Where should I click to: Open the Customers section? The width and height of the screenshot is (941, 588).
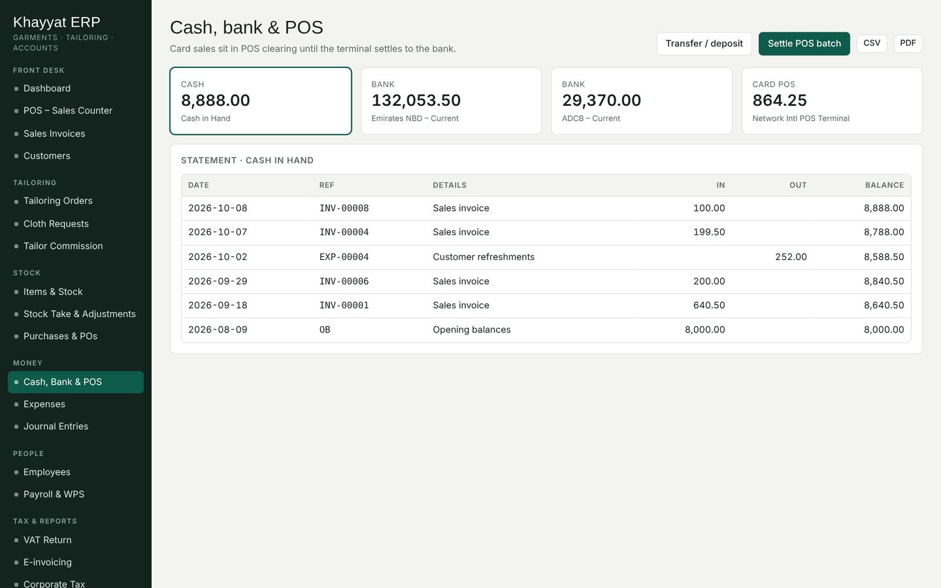76,155
